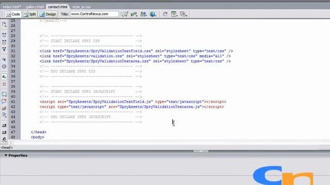Select the <head> tag in tag selector
330x185 pixels.
click(7, 147)
